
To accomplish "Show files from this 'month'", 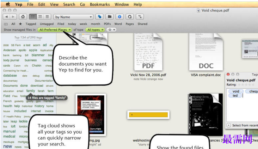I will [95, 24].
